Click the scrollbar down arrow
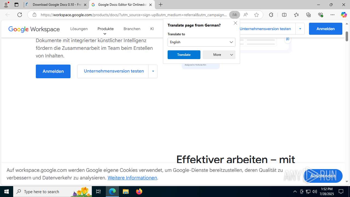 347,181
